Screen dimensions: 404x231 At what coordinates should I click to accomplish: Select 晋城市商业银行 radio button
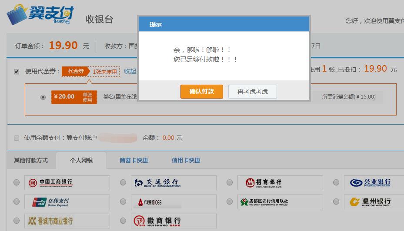tap(17, 221)
